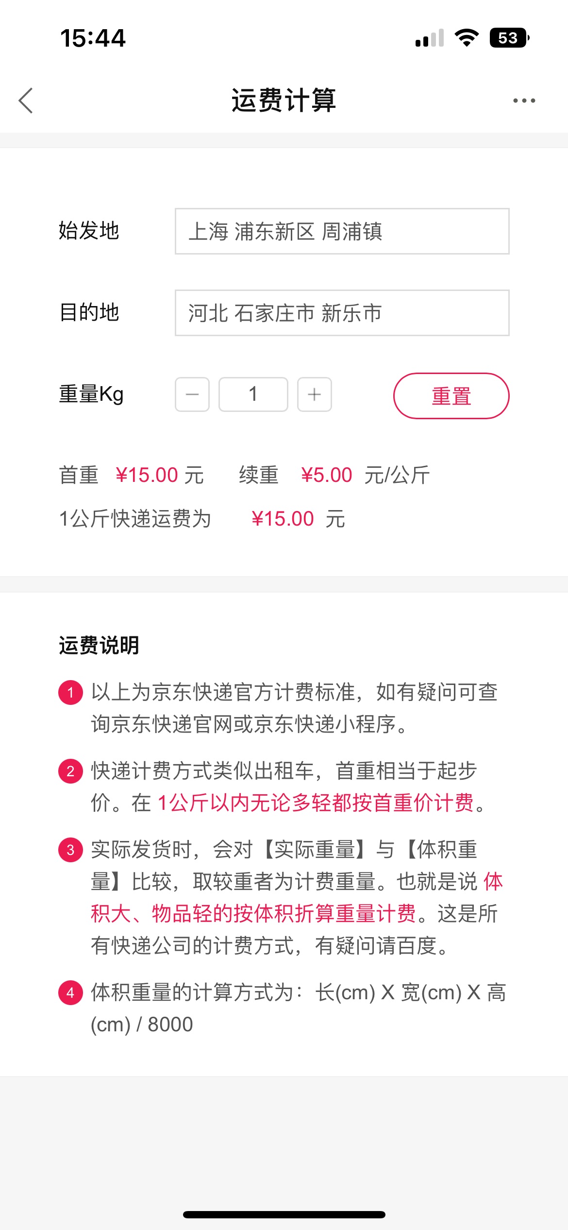Image resolution: width=568 pixels, height=1230 pixels.
Task: Tap the red 重置 reset button
Action: tap(451, 396)
